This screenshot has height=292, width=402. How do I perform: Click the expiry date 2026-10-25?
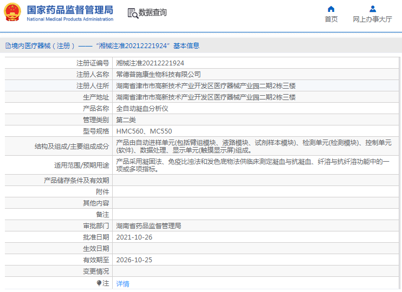pyautogui.click(x=134, y=260)
